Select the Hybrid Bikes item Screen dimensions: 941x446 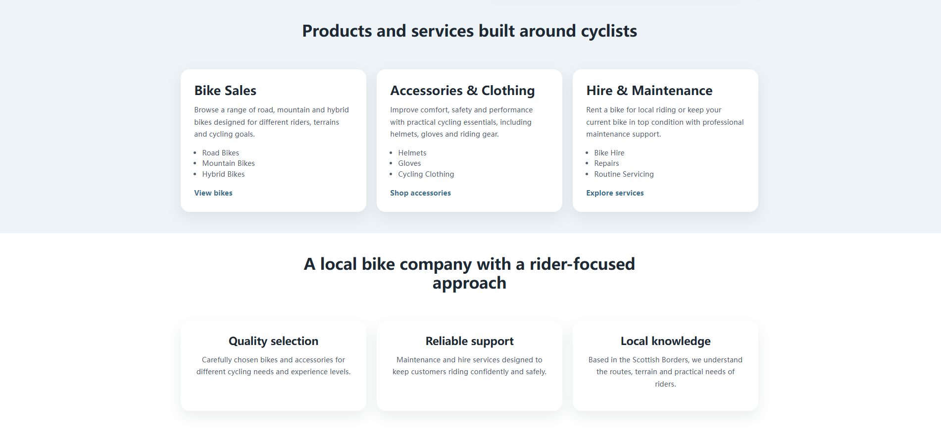223,174
